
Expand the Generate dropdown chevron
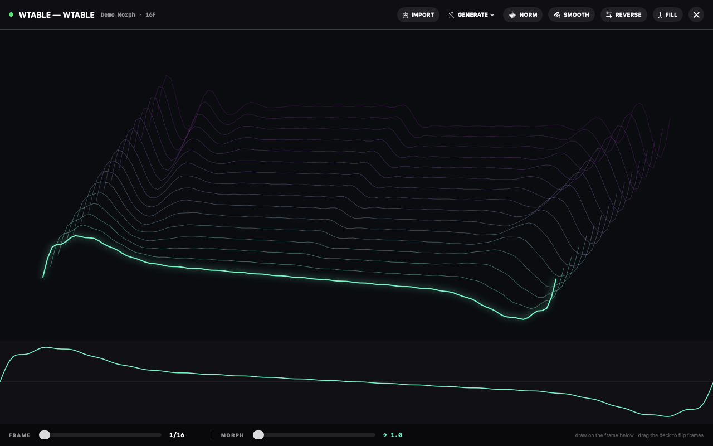click(492, 15)
